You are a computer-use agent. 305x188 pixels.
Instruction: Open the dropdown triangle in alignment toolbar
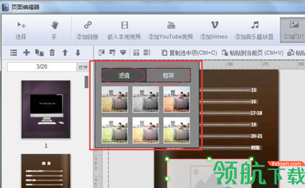coord(123,53)
